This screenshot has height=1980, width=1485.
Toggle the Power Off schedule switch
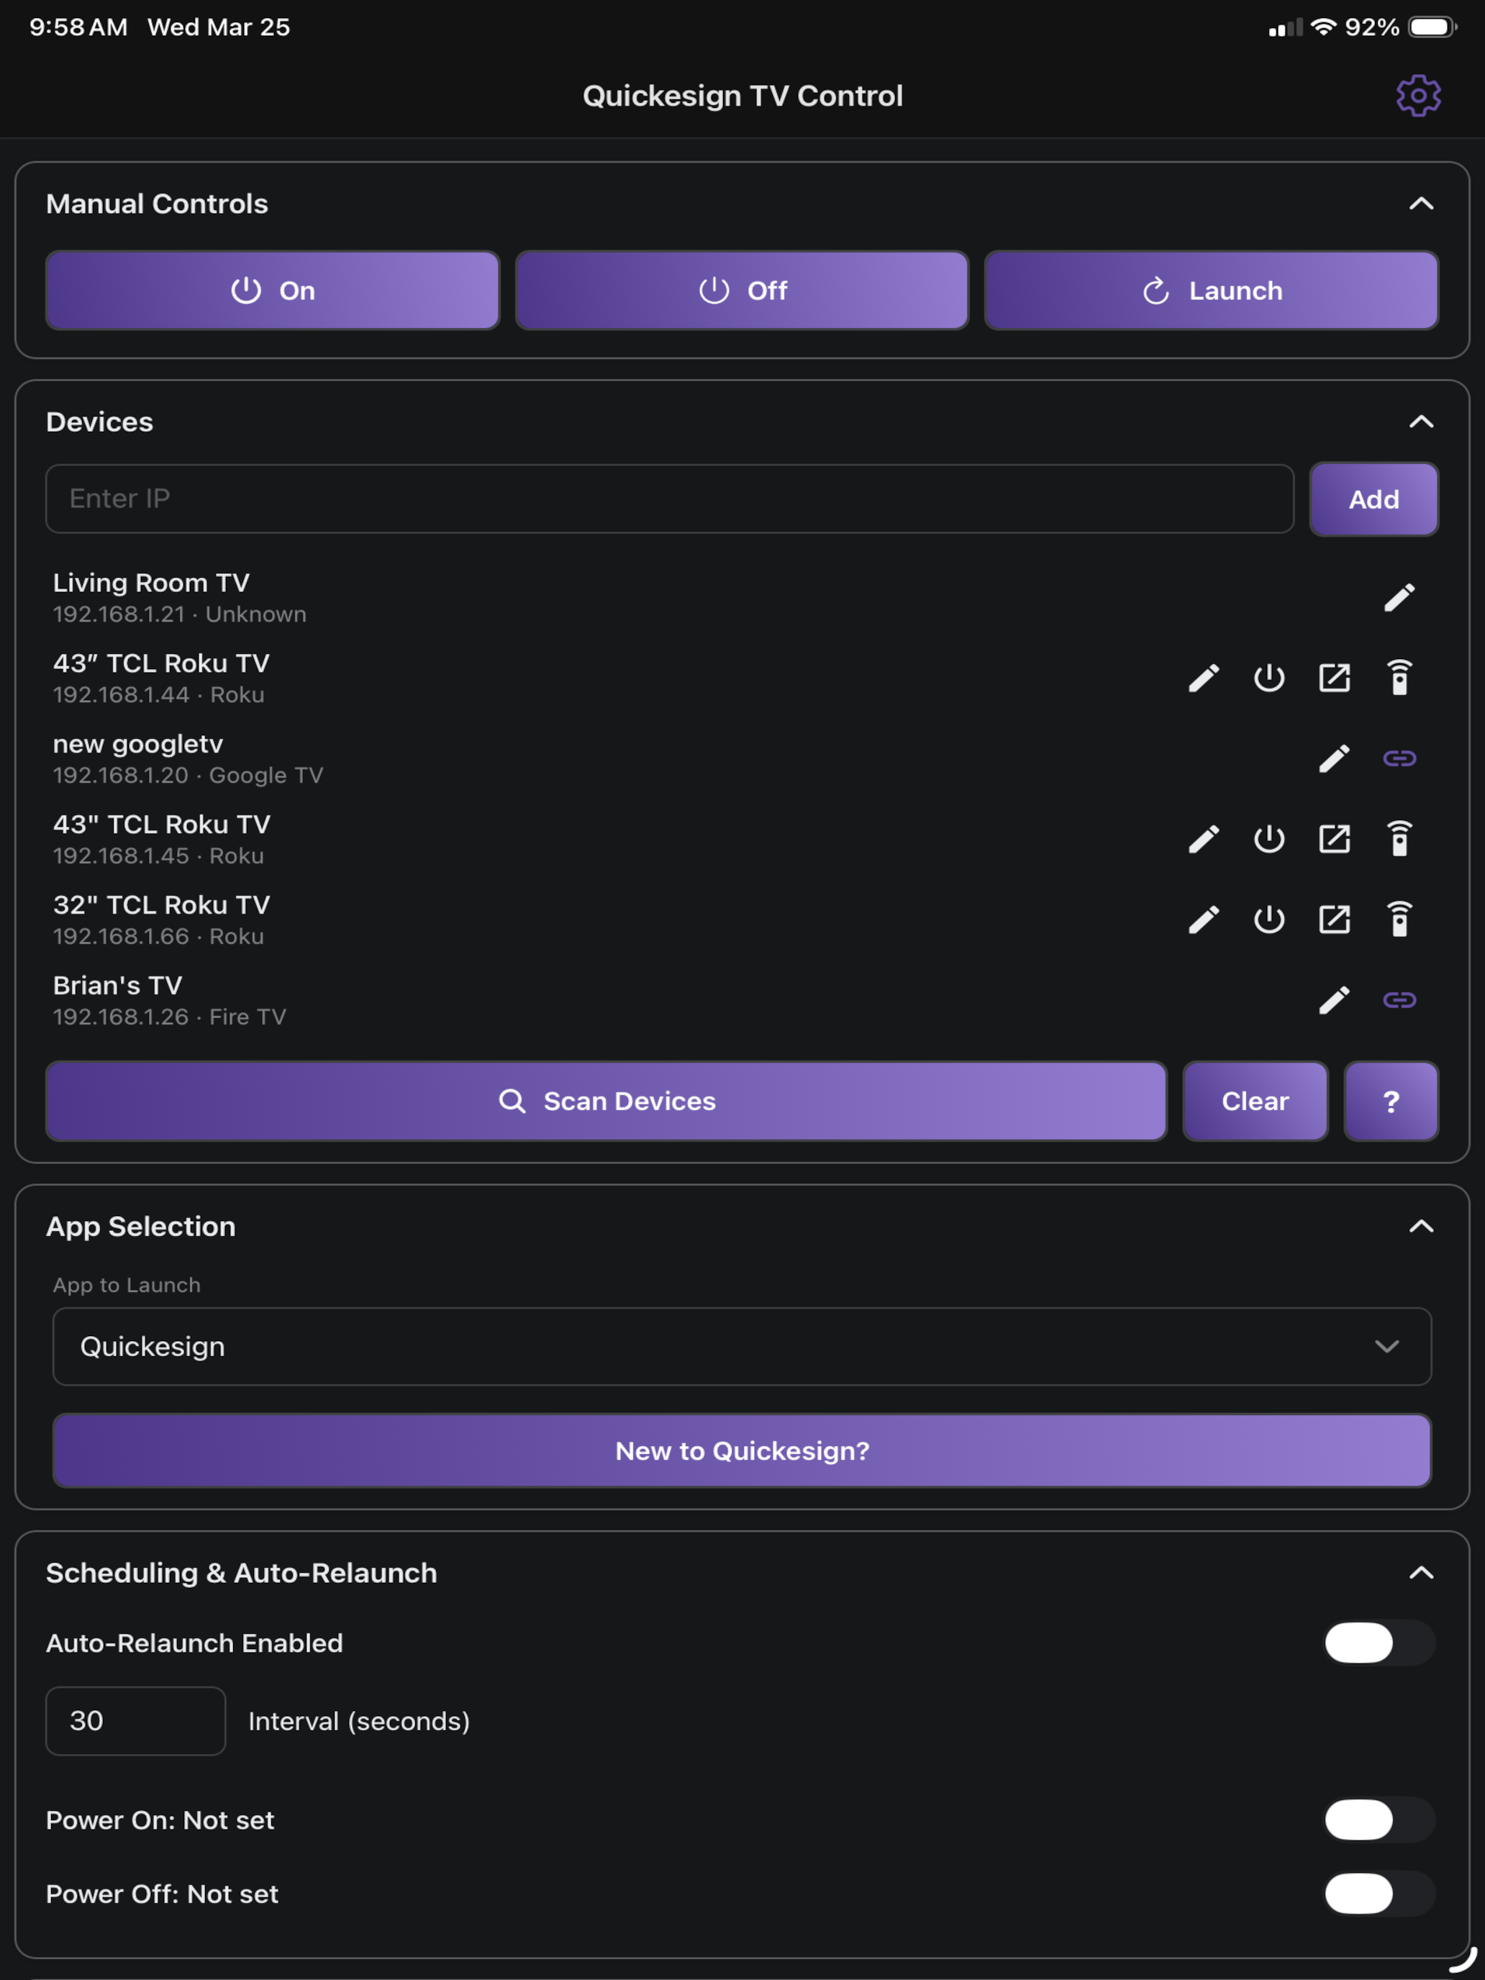tap(1379, 1893)
